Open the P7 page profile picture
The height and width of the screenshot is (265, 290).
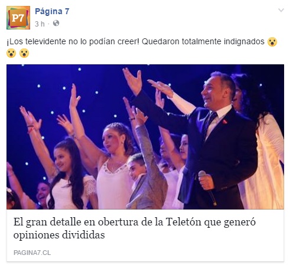pyautogui.click(x=18, y=18)
